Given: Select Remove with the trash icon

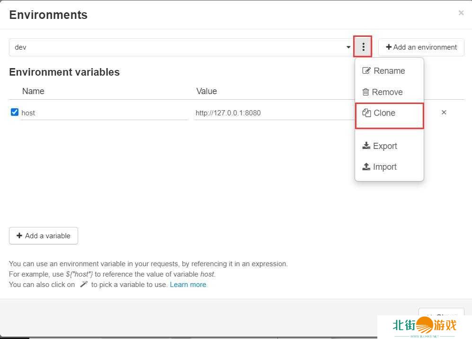Looking at the screenshot, I should click(383, 92).
